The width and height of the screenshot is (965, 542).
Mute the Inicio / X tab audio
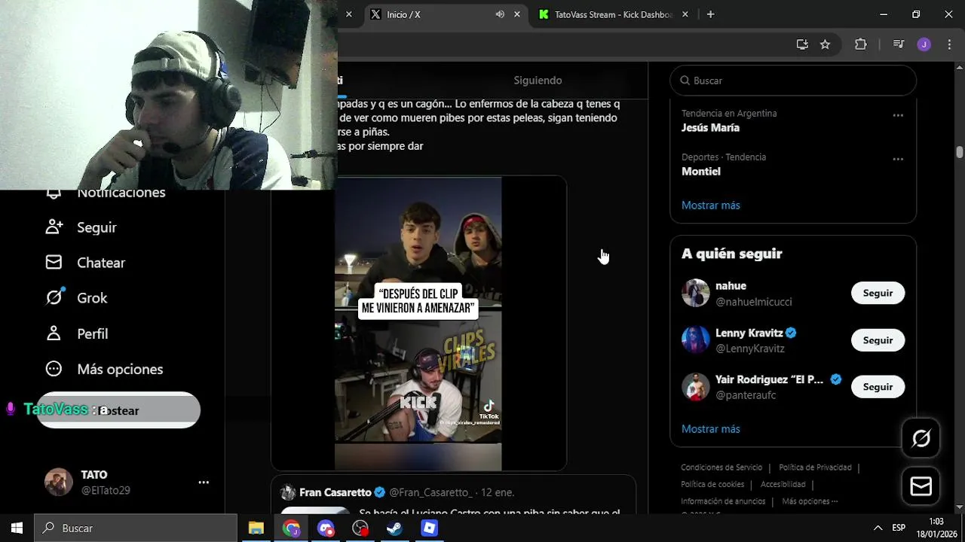[500, 14]
